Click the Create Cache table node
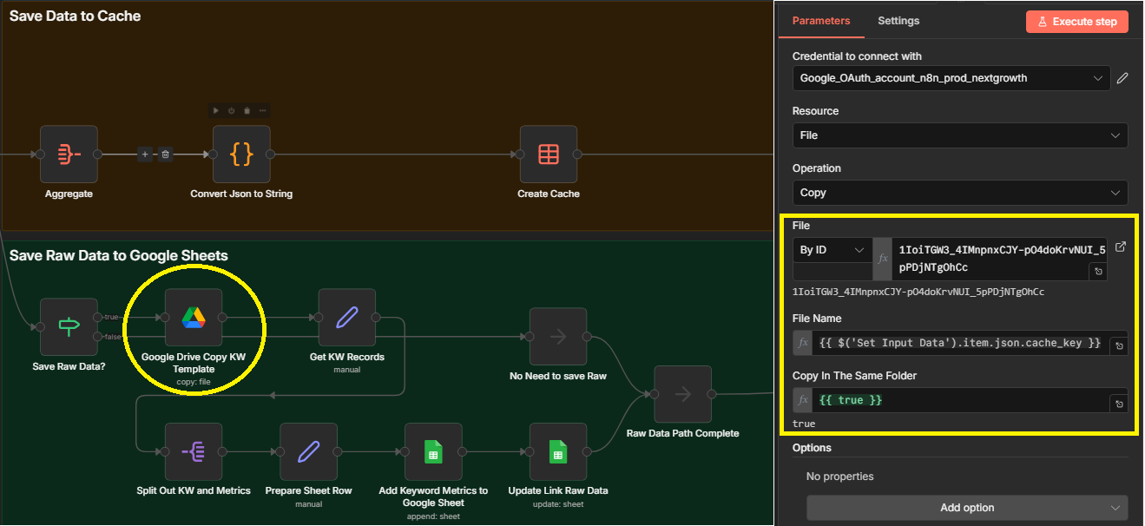Image resolution: width=1145 pixels, height=526 pixels. [548, 155]
